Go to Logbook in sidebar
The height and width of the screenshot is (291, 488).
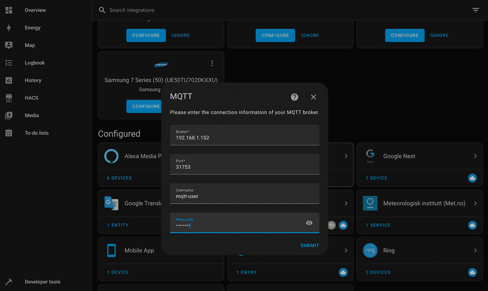pyautogui.click(x=35, y=63)
